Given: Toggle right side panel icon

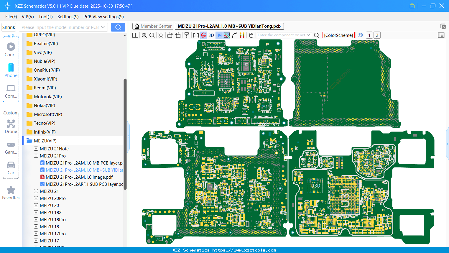Looking at the screenshot, I should pyautogui.click(x=441, y=35).
